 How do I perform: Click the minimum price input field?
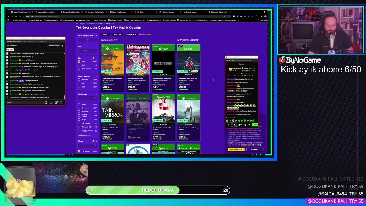[82, 40]
